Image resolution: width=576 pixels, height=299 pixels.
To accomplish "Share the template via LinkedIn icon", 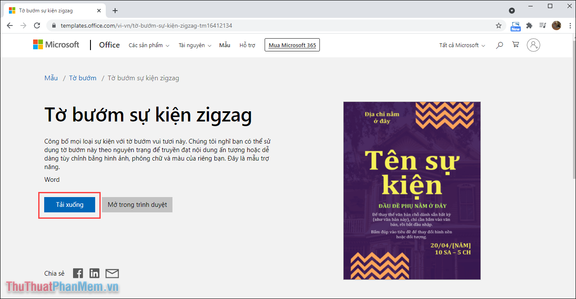I will pyautogui.click(x=94, y=274).
